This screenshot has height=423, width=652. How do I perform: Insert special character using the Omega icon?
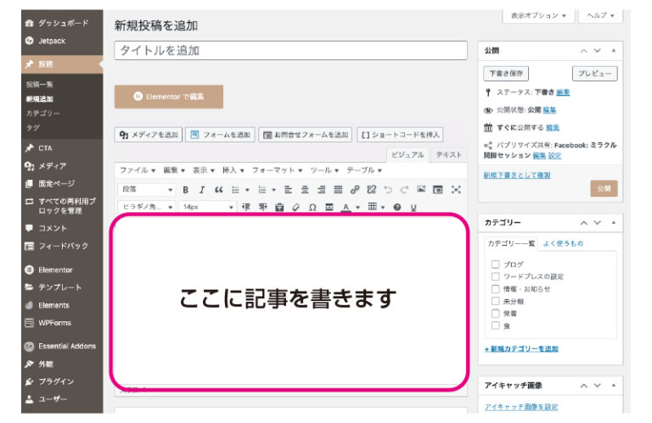click(312, 208)
